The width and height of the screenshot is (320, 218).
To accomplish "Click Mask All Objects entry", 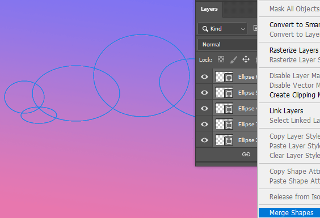I will pos(294,8).
